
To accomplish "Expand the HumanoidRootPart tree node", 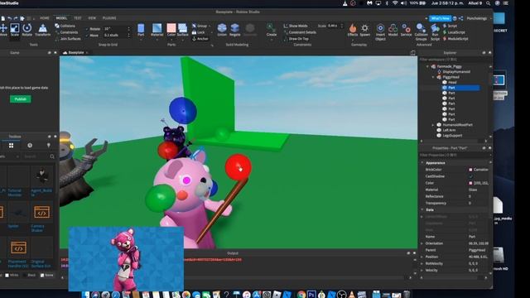I will 433,125.
